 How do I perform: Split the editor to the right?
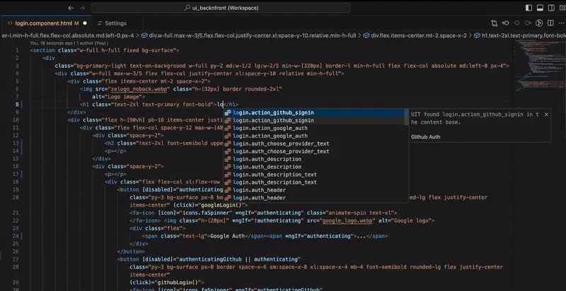pyautogui.click(x=550, y=23)
